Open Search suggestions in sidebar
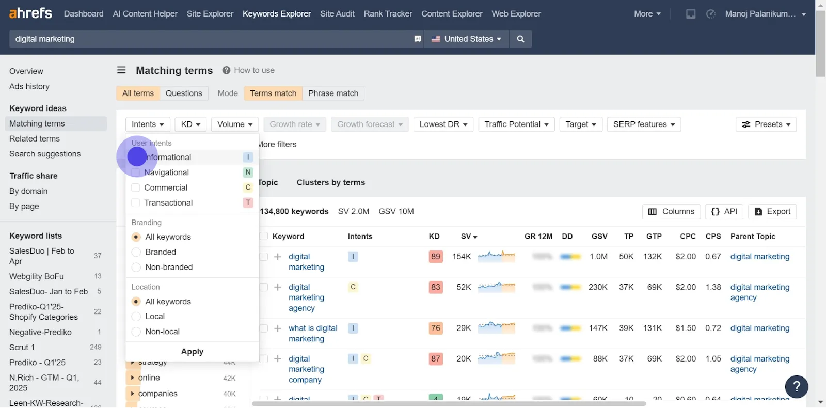The image size is (826, 408). [45, 154]
